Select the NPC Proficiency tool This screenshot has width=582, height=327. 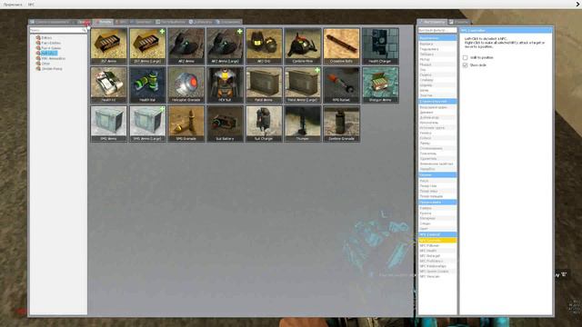[437, 261]
